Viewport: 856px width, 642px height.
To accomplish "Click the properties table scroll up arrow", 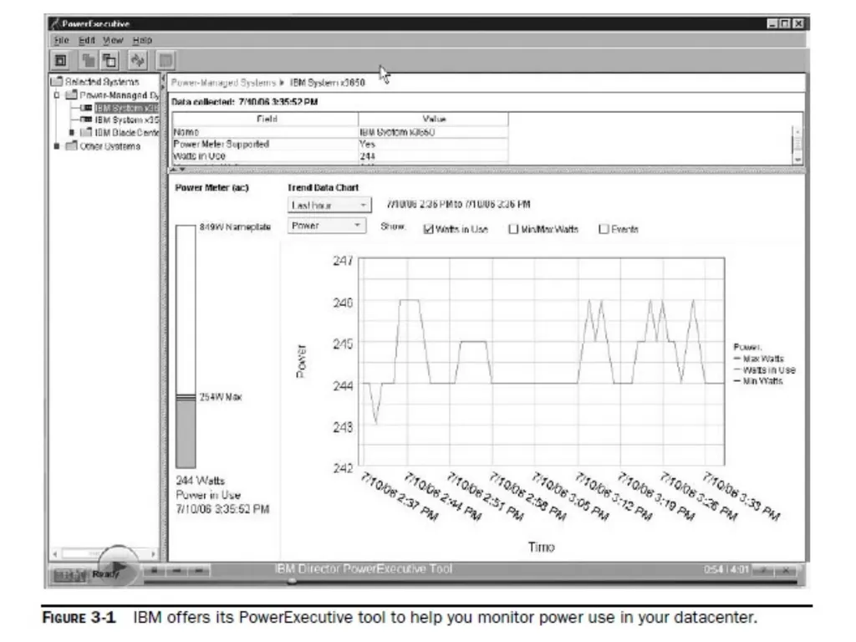I will click(797, 131).
